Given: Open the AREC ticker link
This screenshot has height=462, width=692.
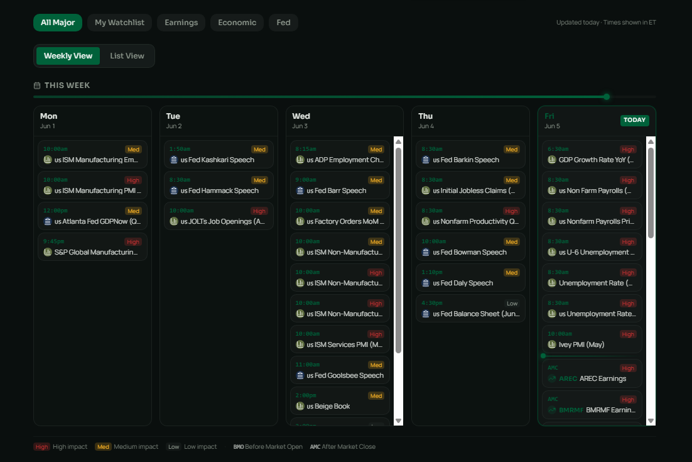Looking at the screenshot, I should click(568, 378).
